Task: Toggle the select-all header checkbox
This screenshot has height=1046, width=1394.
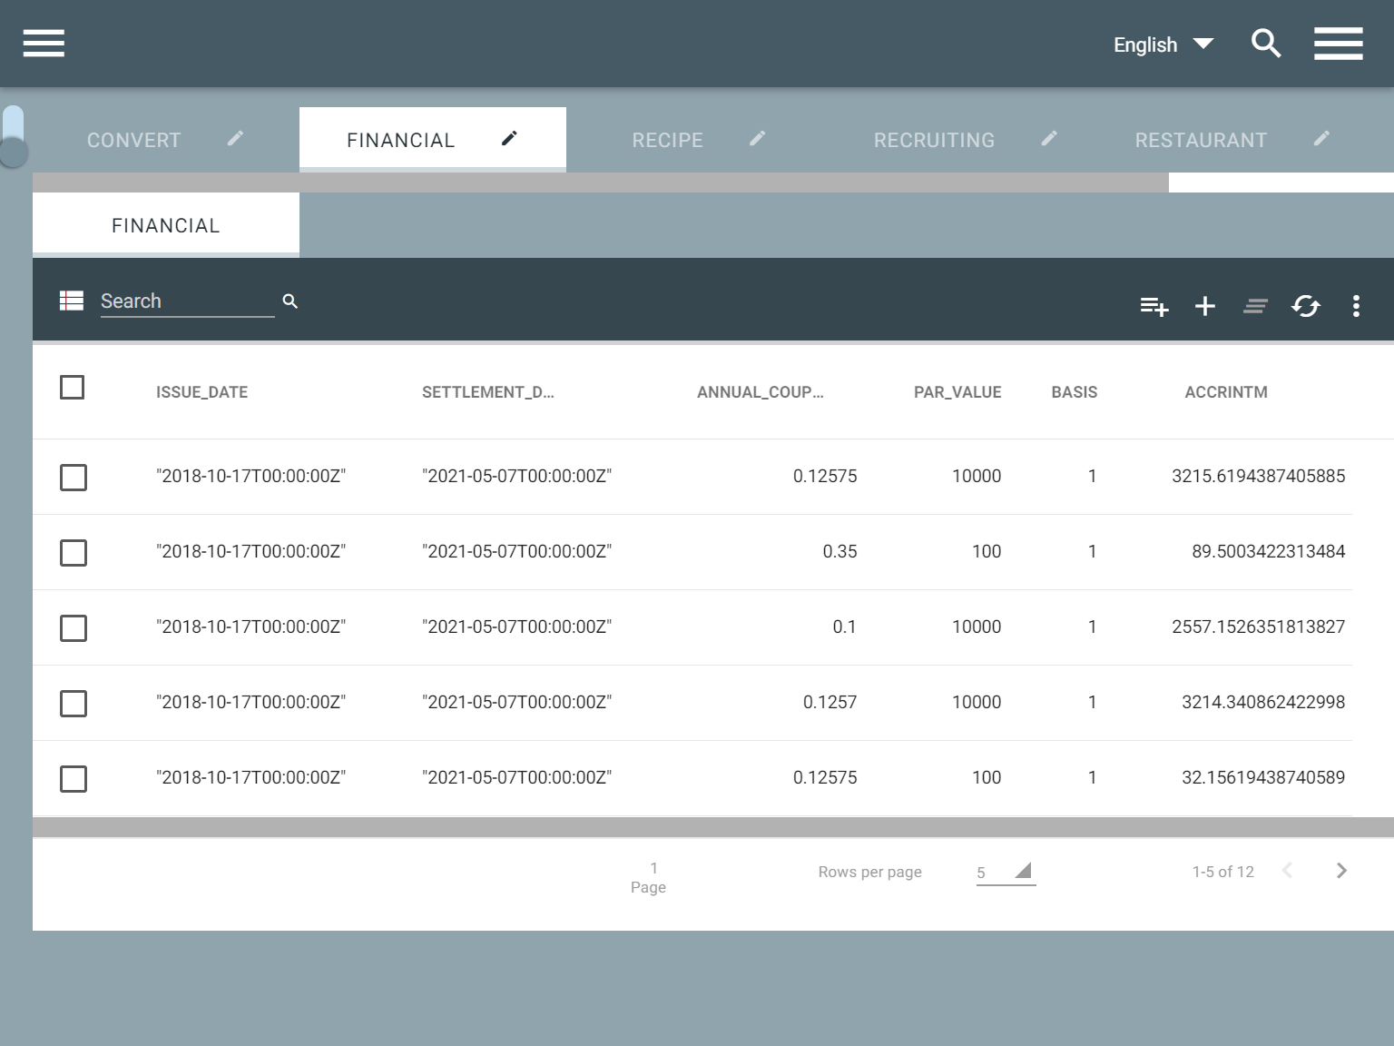Action: pyautogui.click(x=72, y=388)
